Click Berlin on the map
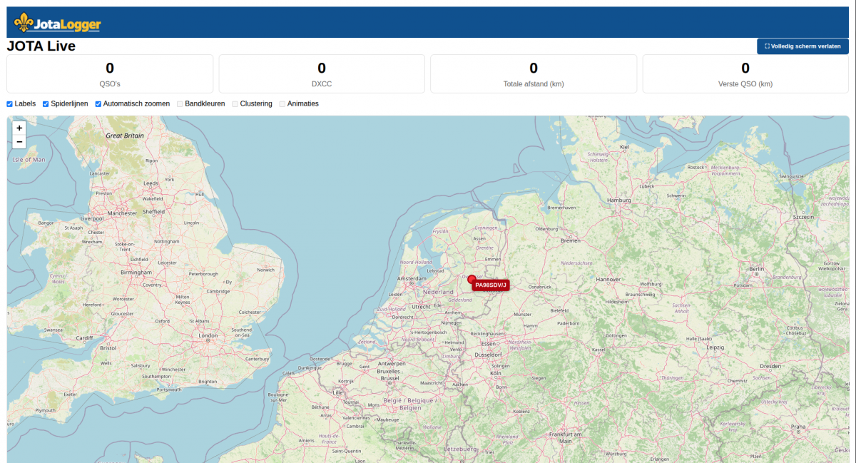 click(758, 268)
